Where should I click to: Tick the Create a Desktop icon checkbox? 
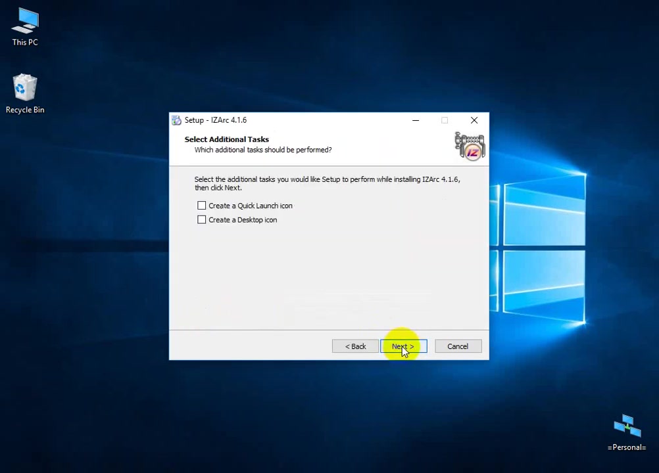(202, 219)
